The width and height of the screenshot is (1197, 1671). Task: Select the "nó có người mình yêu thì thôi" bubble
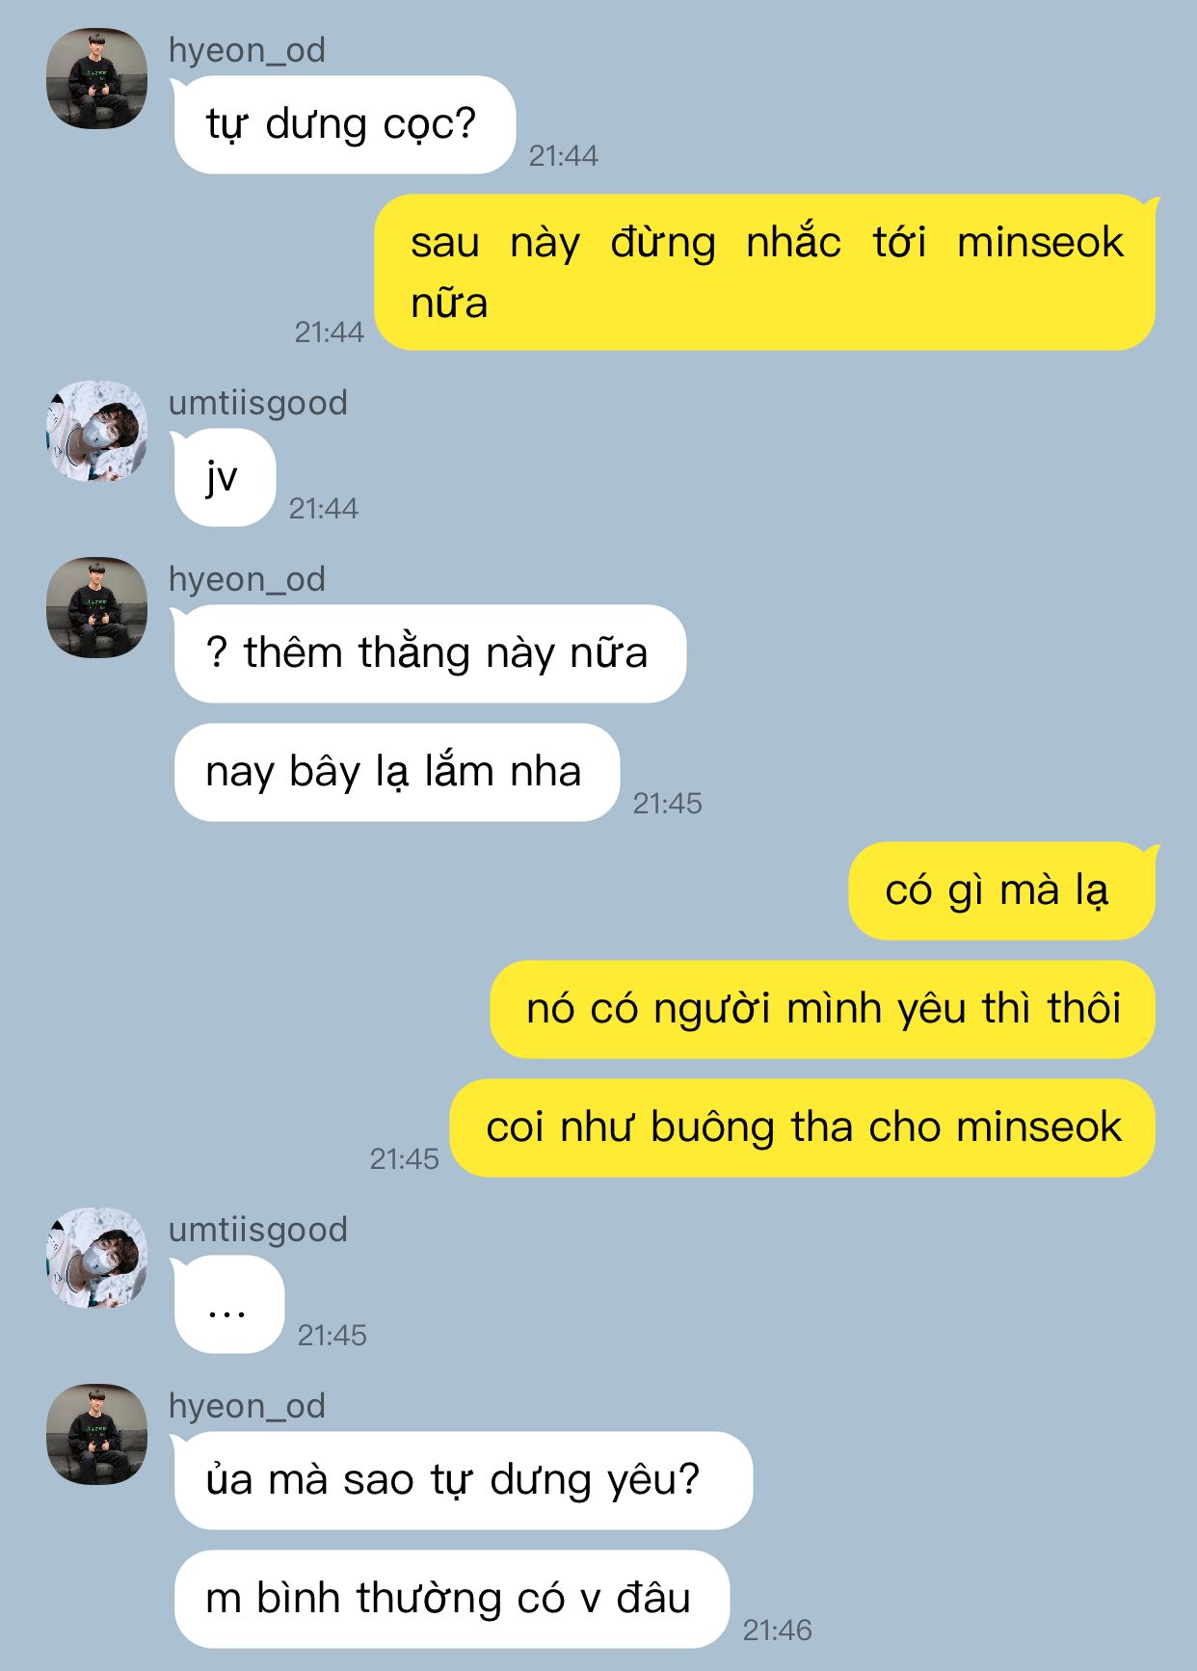pyautogui.click(x=823, y=1009)
